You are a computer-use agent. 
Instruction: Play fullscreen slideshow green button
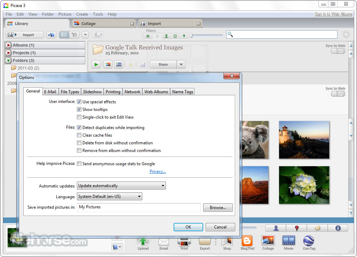96,64
